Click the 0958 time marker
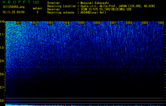This screenshot has height=106, width=166. (x=129, y=23)
